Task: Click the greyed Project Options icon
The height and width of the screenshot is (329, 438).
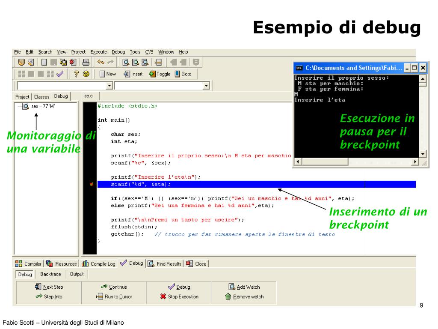Action: (x=196, y=62)
